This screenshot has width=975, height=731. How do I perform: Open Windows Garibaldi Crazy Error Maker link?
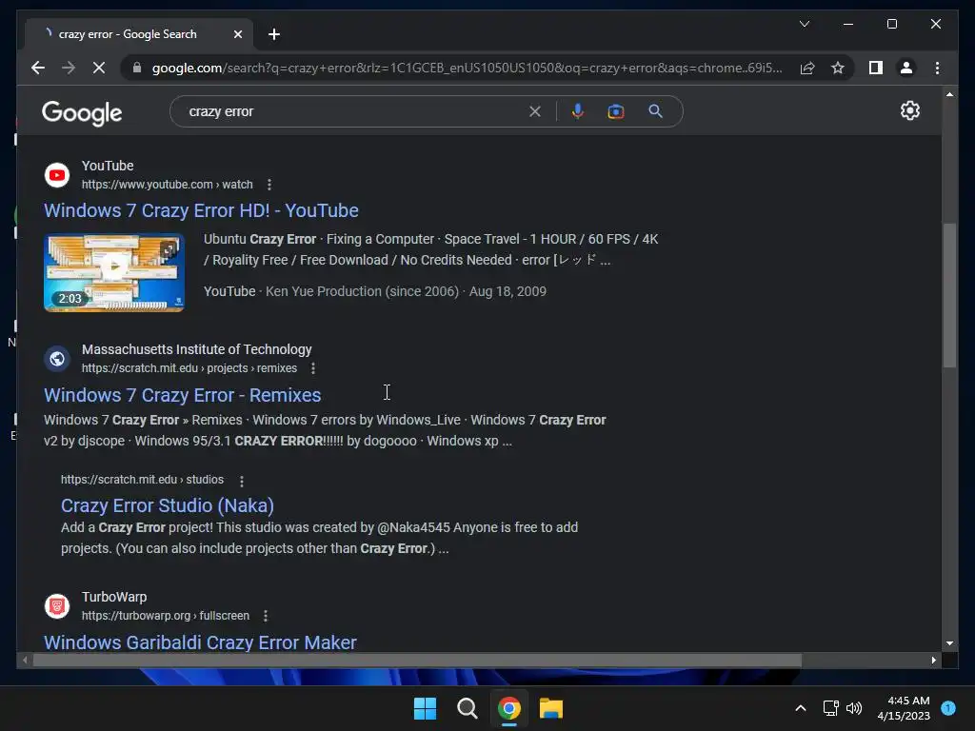coord(200,642)
